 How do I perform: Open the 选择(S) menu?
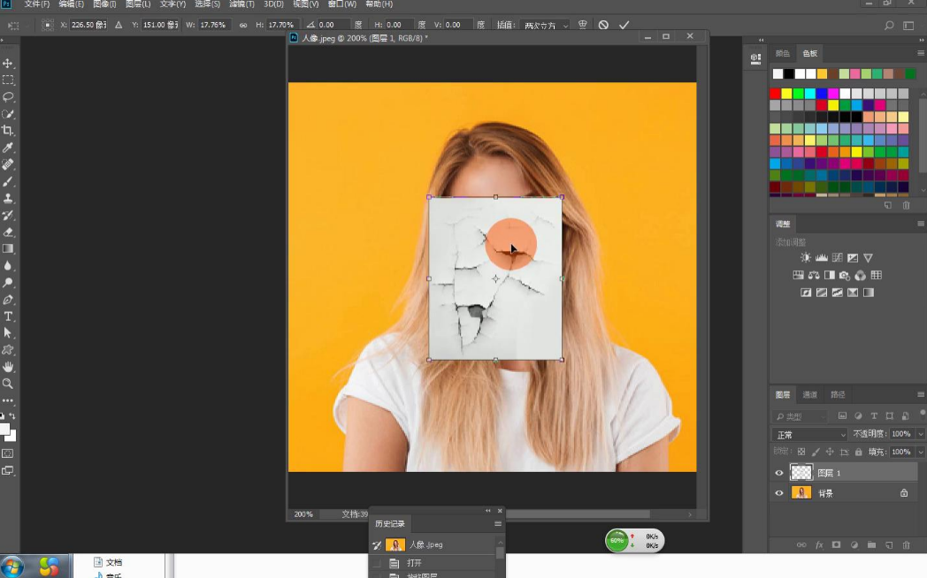pos(207,4)
